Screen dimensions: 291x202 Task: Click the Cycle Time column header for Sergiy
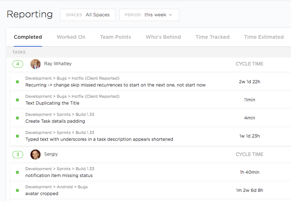[x=249, y=155]
